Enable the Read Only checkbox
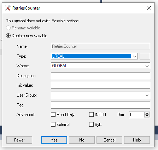The image size is (158, 150). coord(53,115)
